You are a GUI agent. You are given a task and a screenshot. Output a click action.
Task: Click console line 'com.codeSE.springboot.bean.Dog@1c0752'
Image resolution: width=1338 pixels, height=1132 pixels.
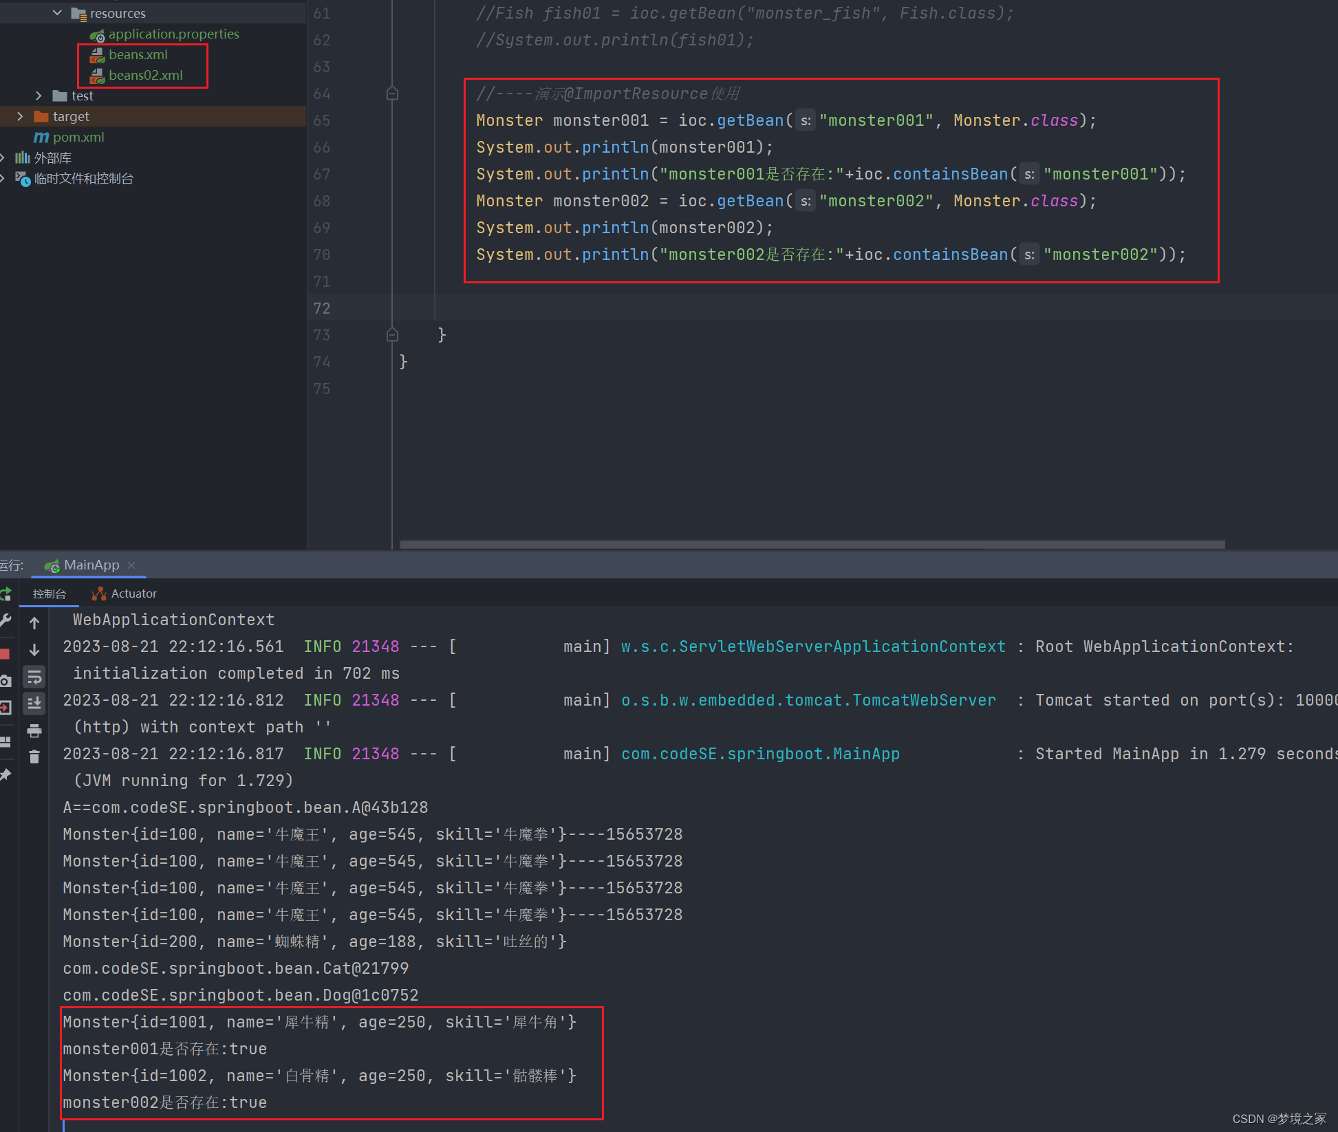[x=241, y=995]
